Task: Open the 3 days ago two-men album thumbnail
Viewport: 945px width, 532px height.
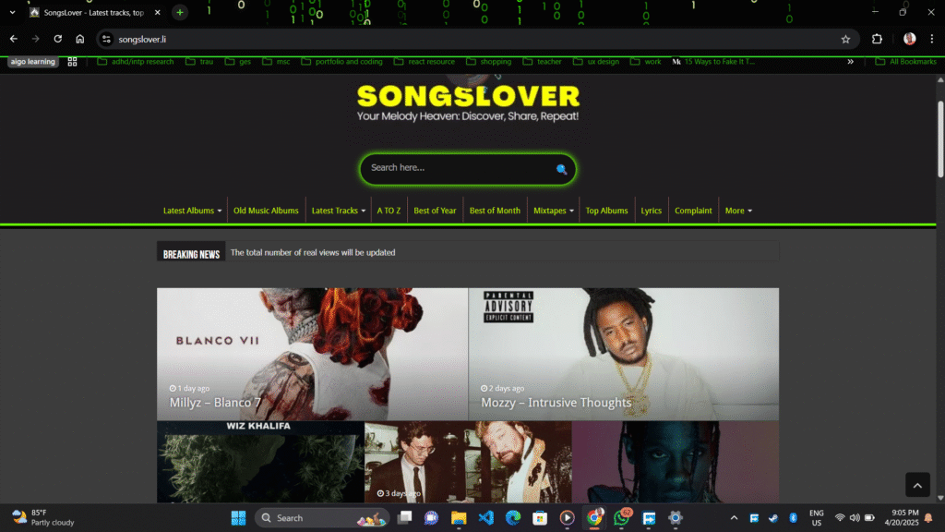Action: click(468, 462)
